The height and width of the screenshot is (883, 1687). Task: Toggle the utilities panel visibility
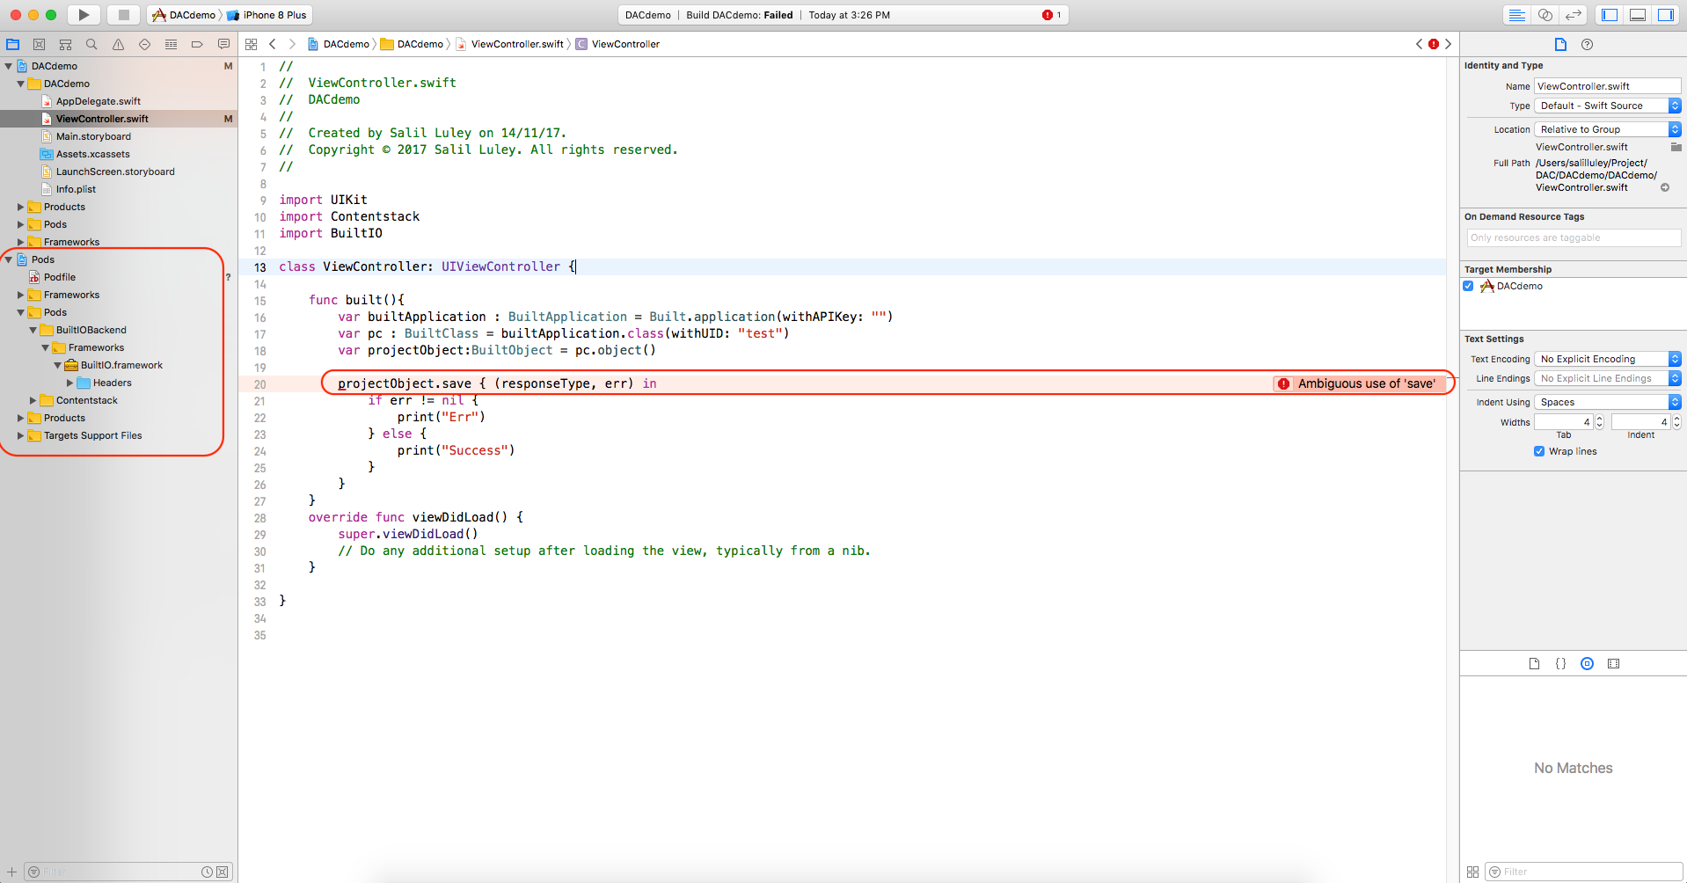point(1666,15)
